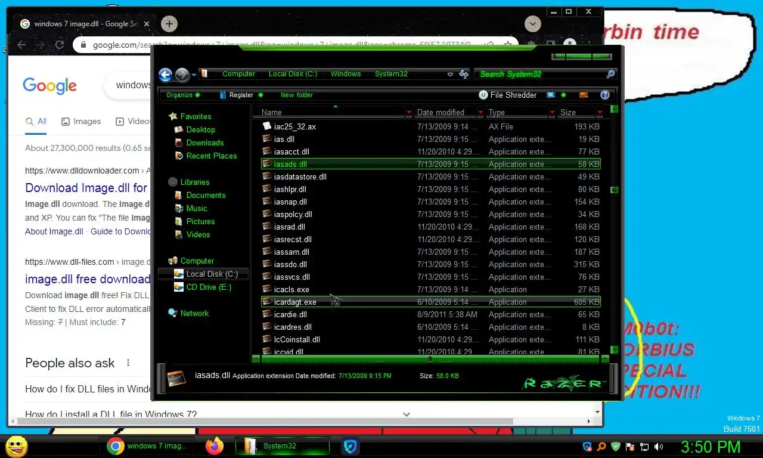Select file iasrad.dll
The image size is (763, 458).
[289, 227]
